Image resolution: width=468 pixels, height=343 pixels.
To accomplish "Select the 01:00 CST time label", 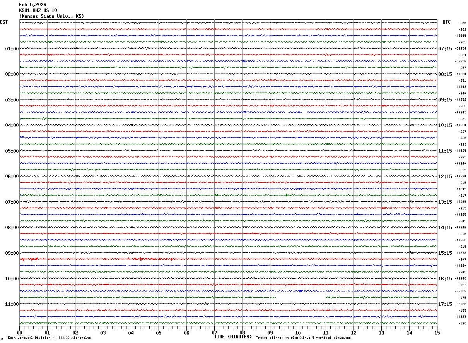I will [12, 49].
